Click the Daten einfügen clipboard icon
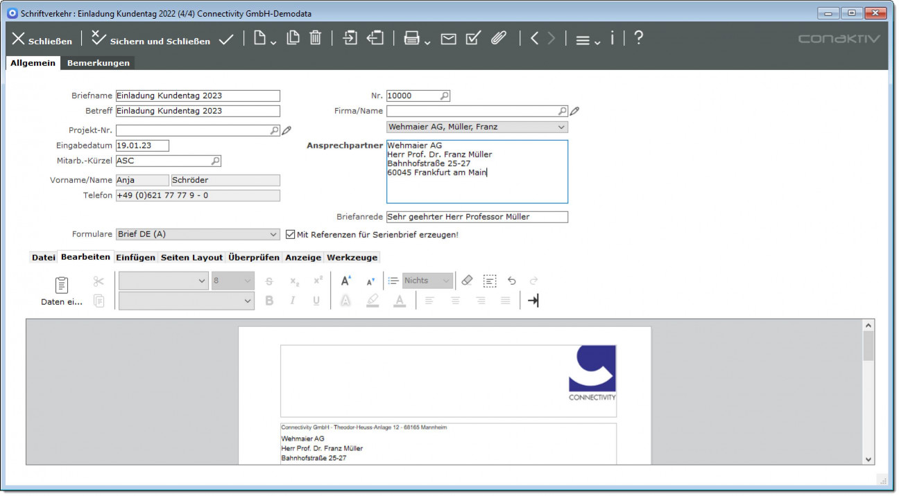Viewport: 899px width, 496px height. point(62,285)
